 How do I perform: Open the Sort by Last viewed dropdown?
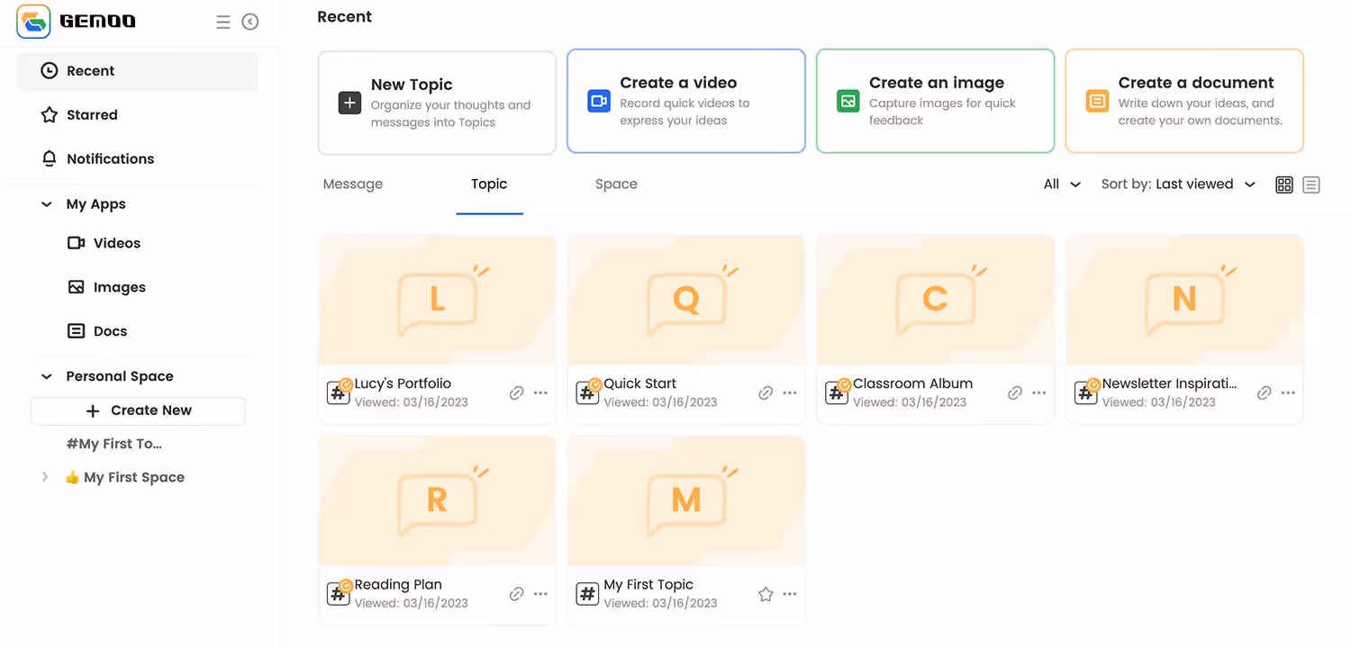pos(1175,184)
